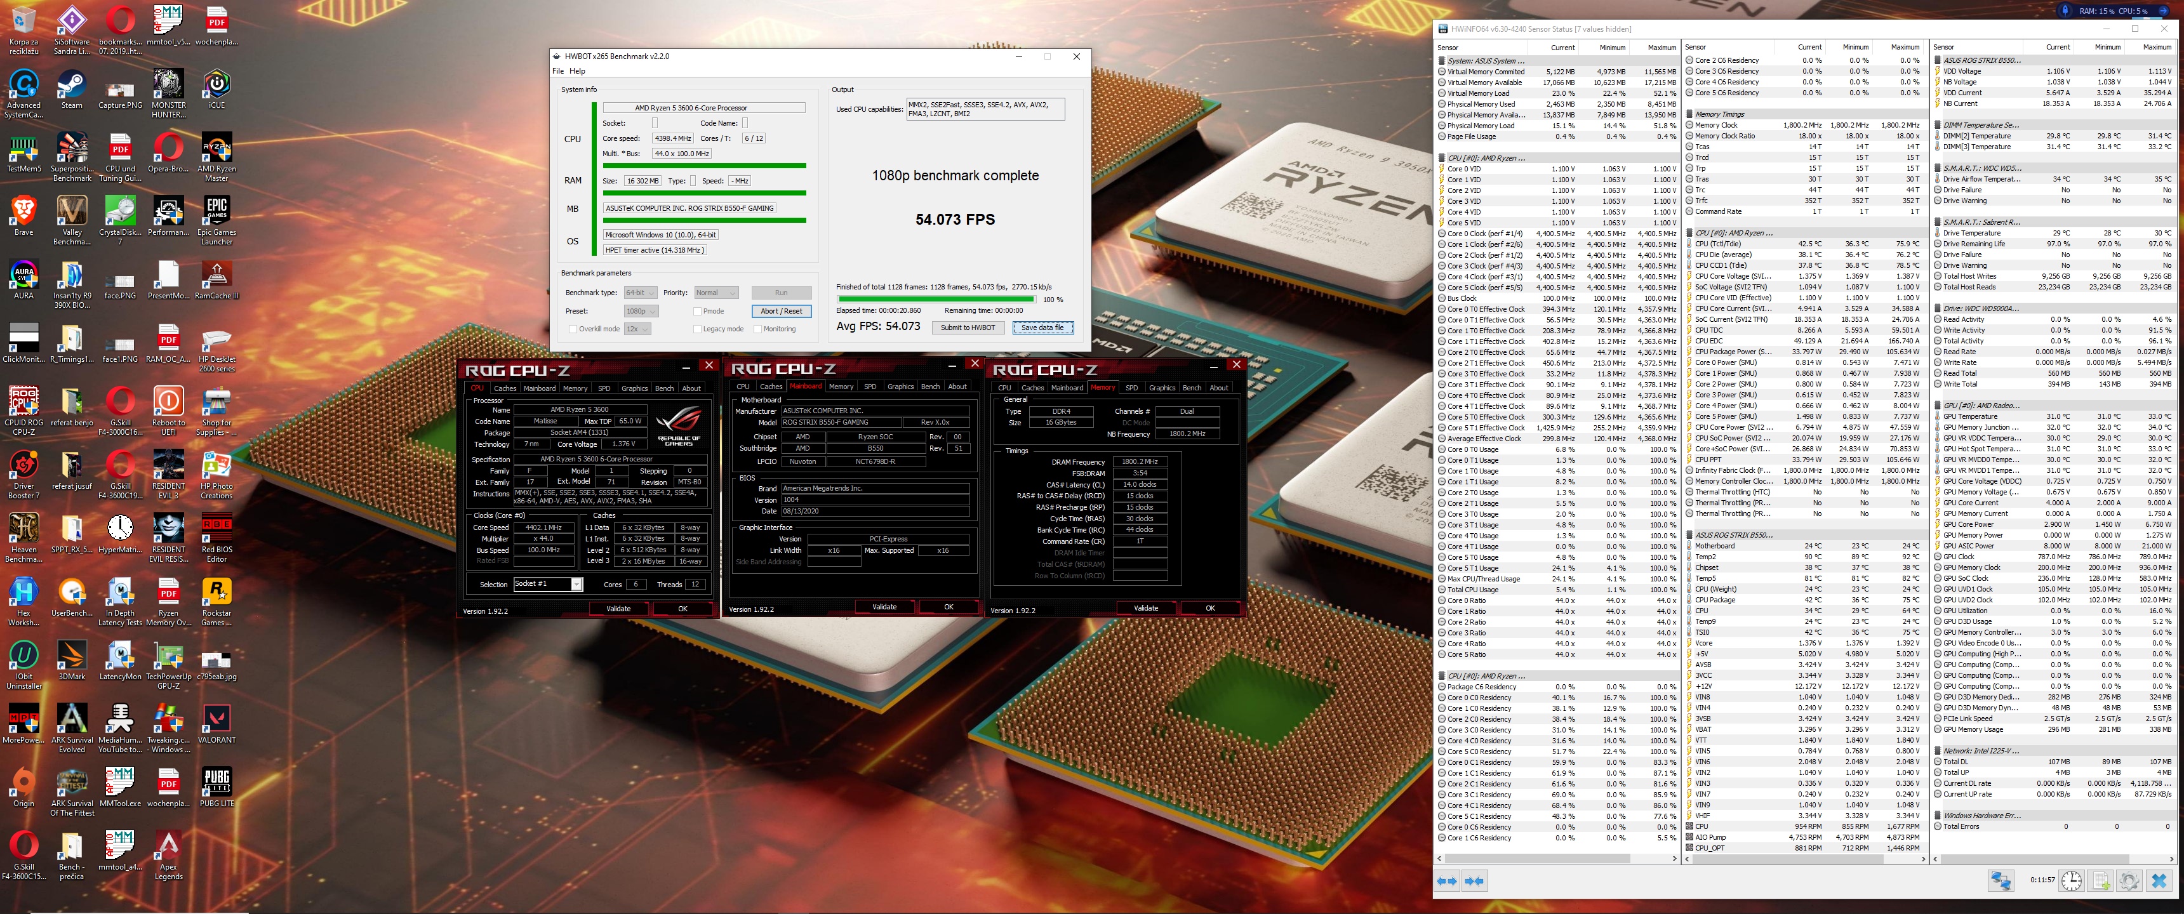Launch 3DMark desktop shortcut
The image size is (2184, 914).
tap(72, 661)
